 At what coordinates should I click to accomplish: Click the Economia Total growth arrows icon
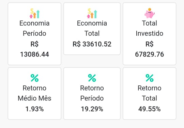coord(92,13)
